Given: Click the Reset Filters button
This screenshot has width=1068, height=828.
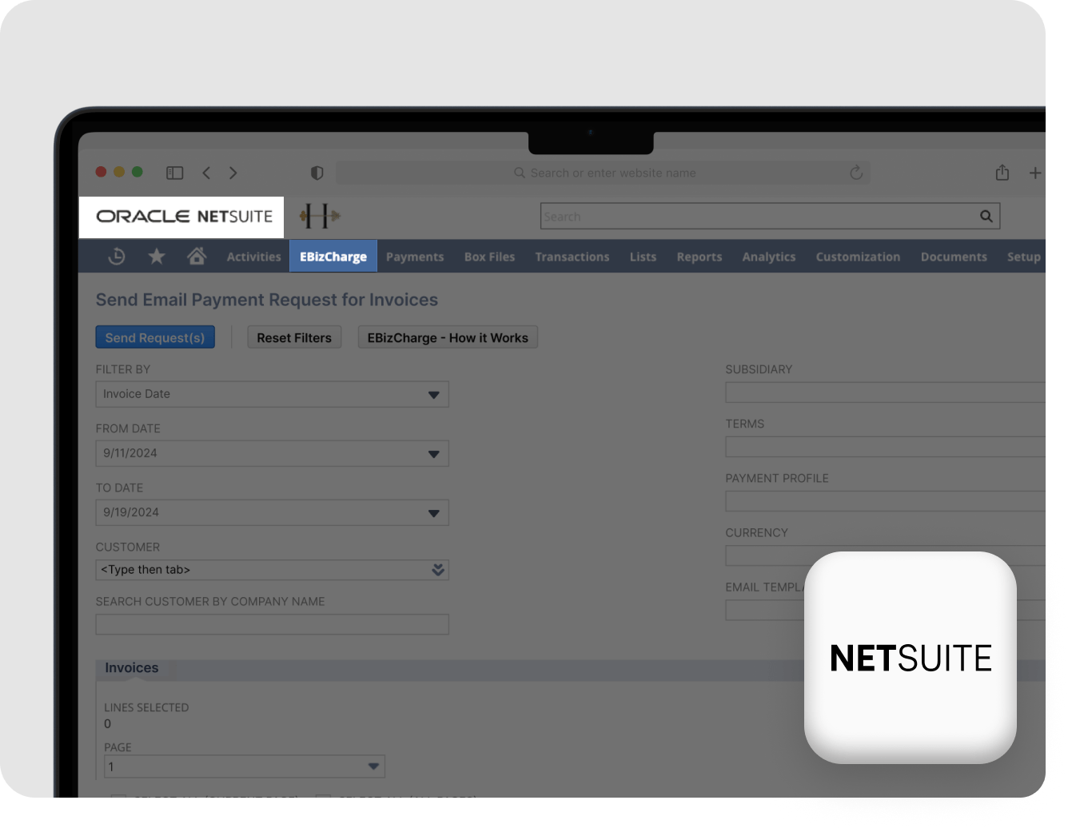Looking at the screenshot, I should 294,337.
